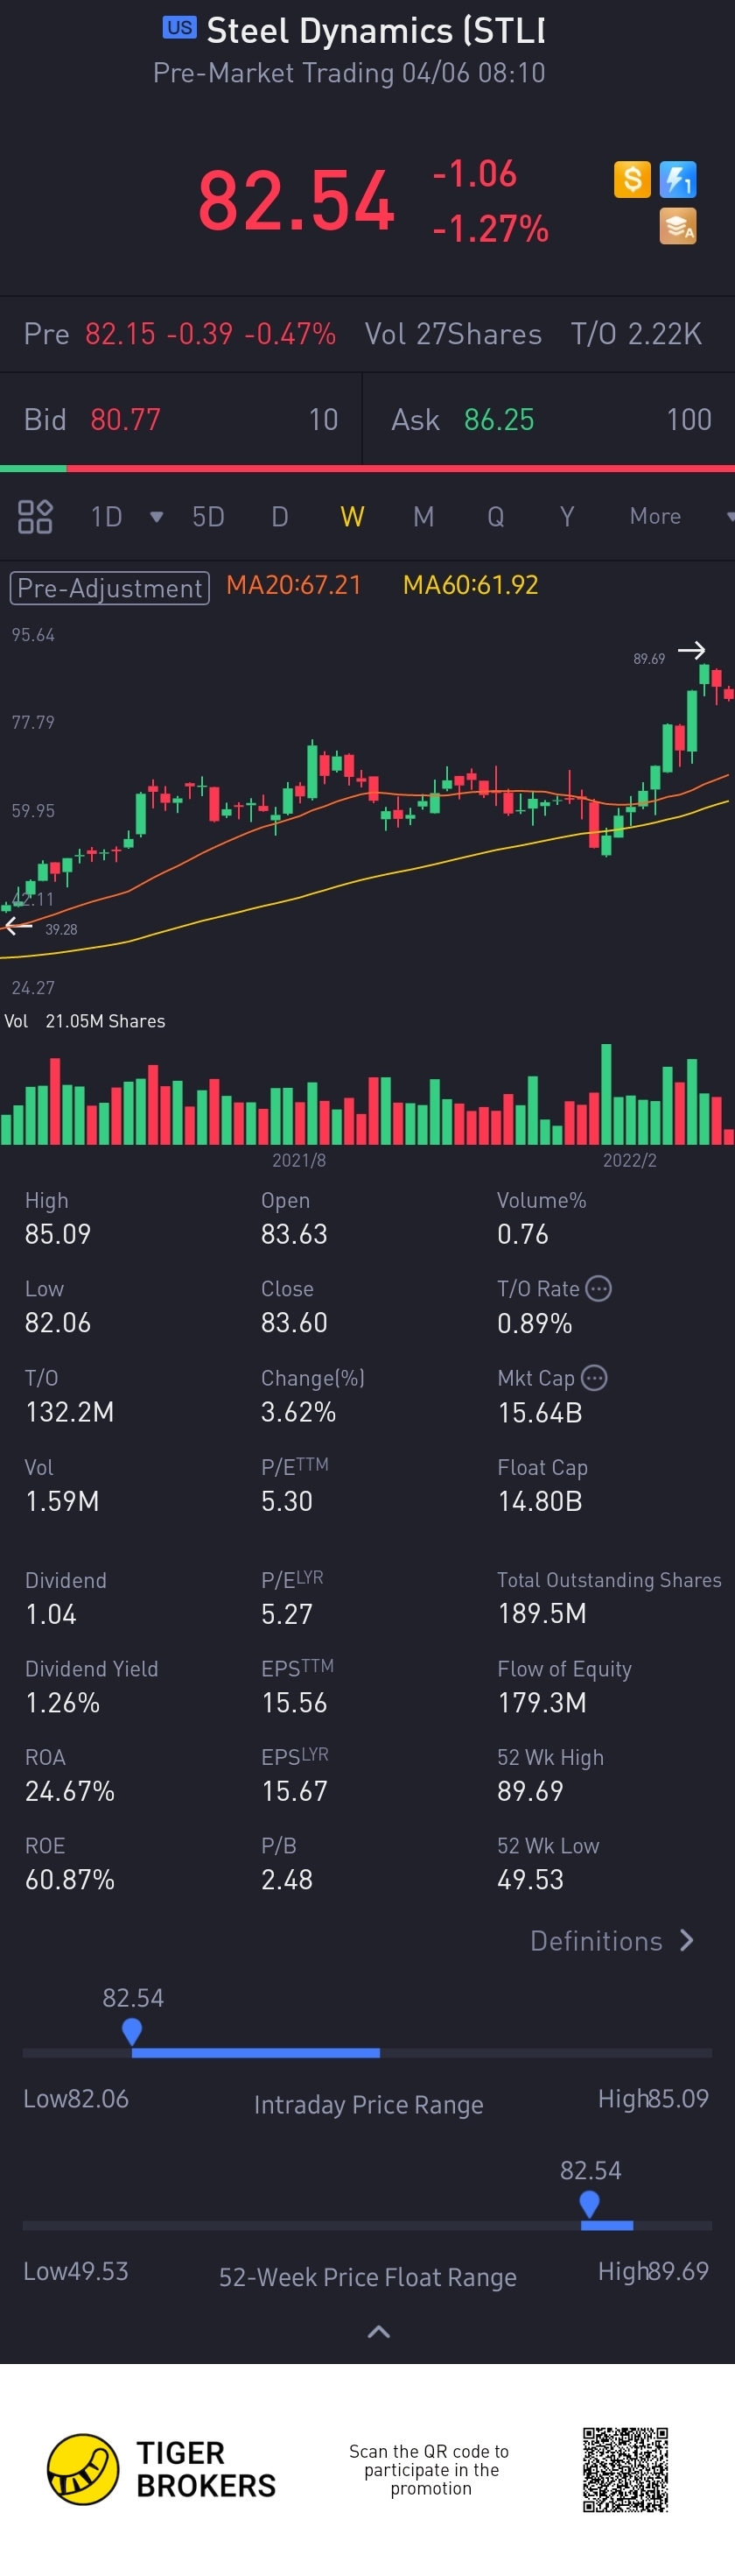Tap the Open 83.63 value
Viewport: 735px width, 2576px height.
[294, 1234]
